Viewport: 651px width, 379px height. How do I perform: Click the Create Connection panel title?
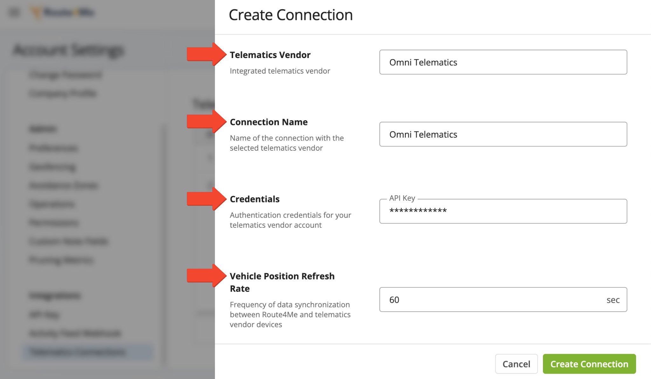point(291,15)
